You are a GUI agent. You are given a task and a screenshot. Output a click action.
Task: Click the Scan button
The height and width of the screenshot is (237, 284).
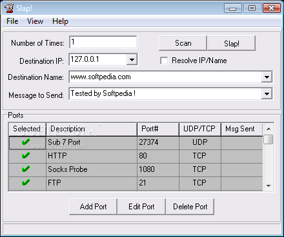183,43
